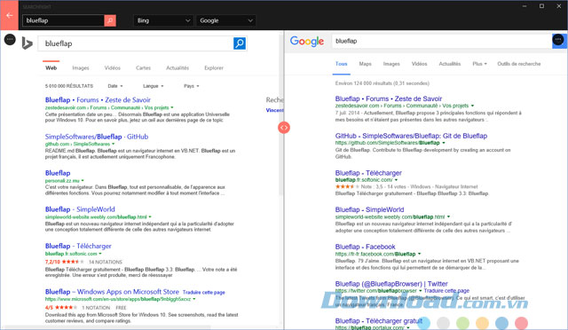Select the Actualités tab on Google
The image size is (568, 330).
click(x=450, y=64)
